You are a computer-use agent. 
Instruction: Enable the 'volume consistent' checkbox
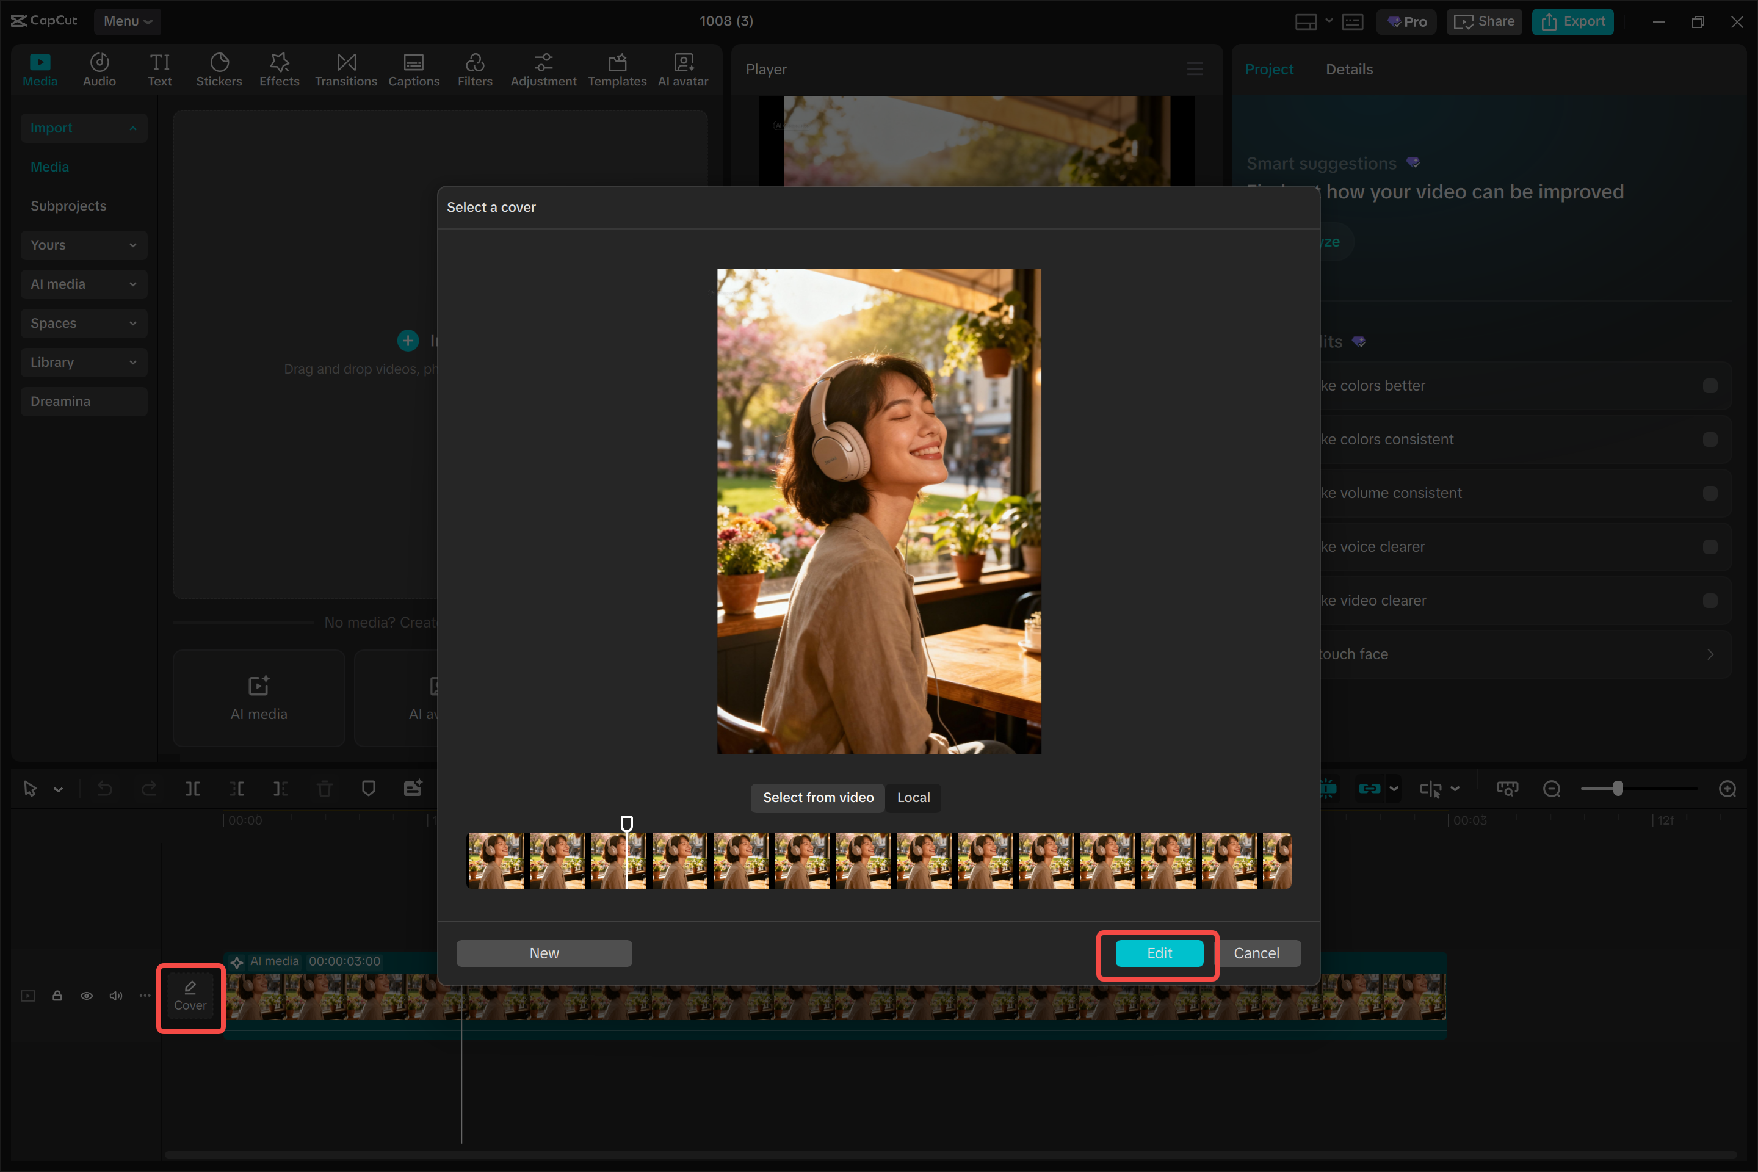[x=1710, y=493]
